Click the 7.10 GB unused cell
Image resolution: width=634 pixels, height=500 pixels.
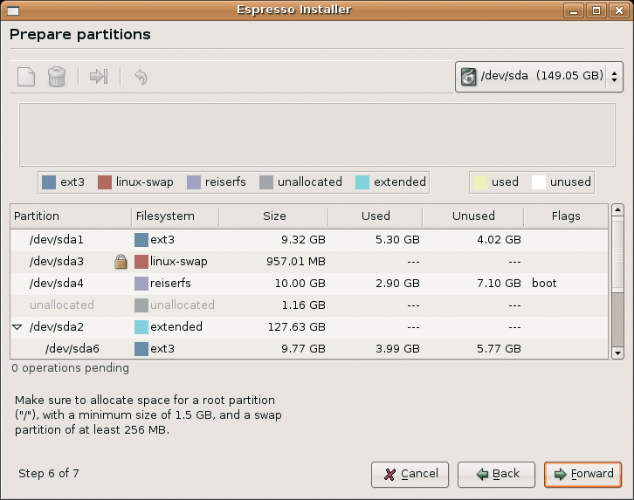pyautogui.click(x=499, y=284)
